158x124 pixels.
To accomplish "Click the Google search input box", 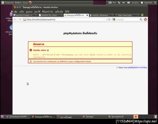I will click(128, 20).
